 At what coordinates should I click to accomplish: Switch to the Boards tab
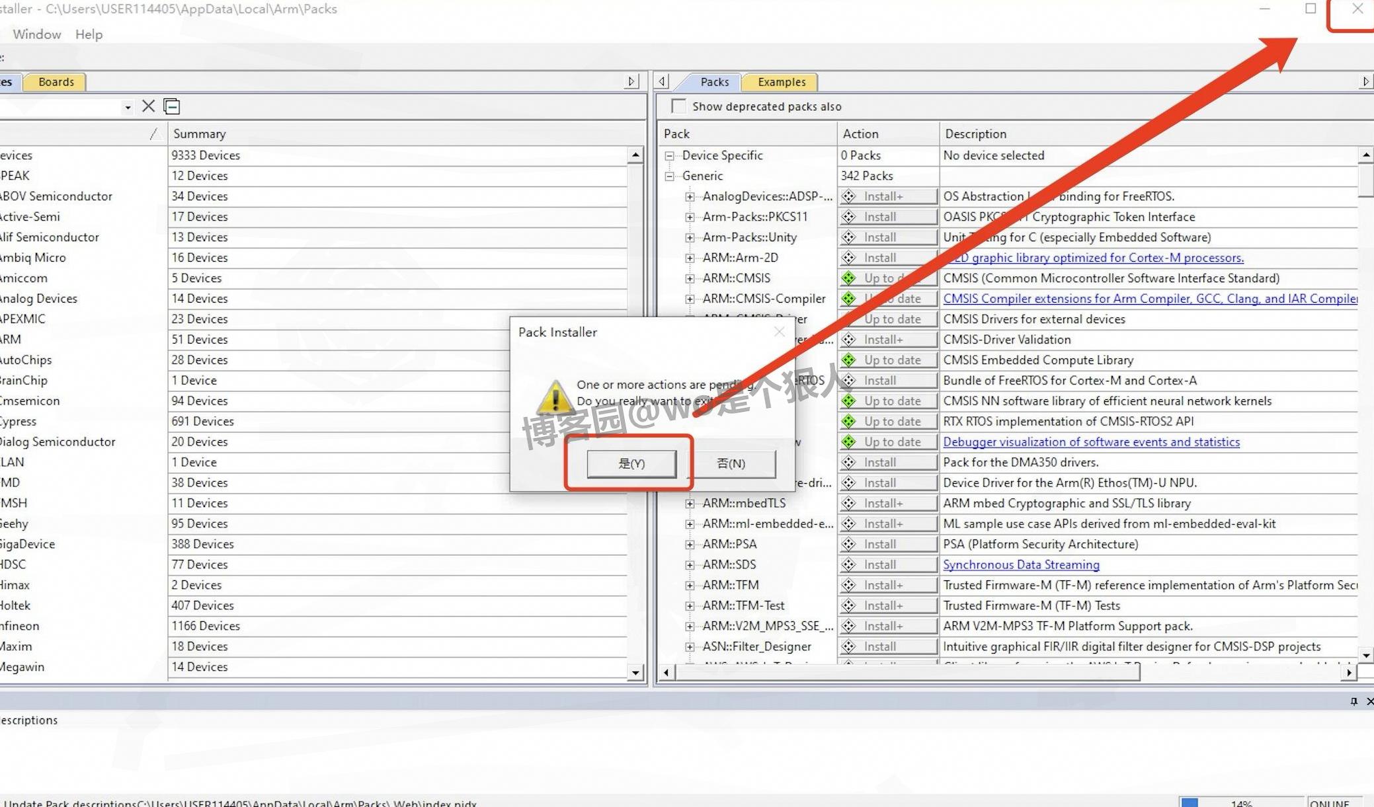click(x=56, y=82)
